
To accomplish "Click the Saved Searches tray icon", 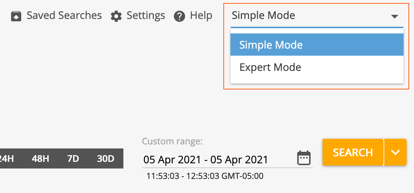I will 16,16.
